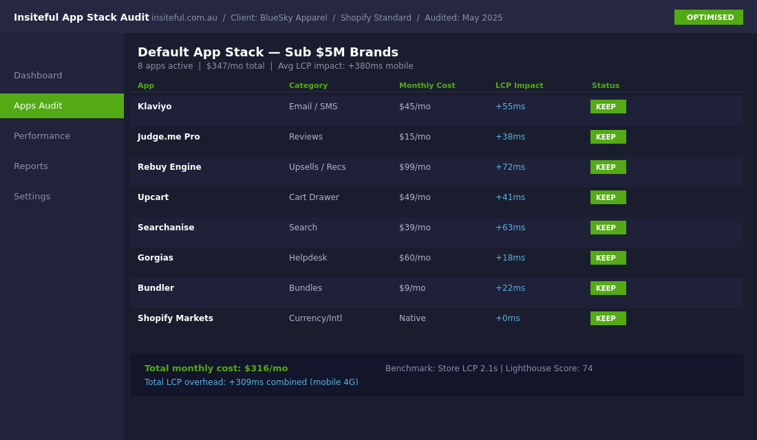Click the KEEP badge in the Upcart row
Viewport: 757px width, 440px height.
(608, 197)
